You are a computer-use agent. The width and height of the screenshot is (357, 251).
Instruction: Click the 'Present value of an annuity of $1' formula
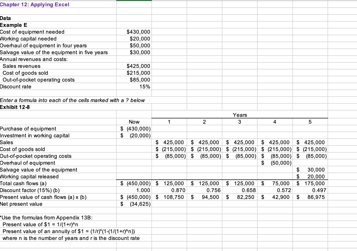pyautogui.click(x=69, y=231)
